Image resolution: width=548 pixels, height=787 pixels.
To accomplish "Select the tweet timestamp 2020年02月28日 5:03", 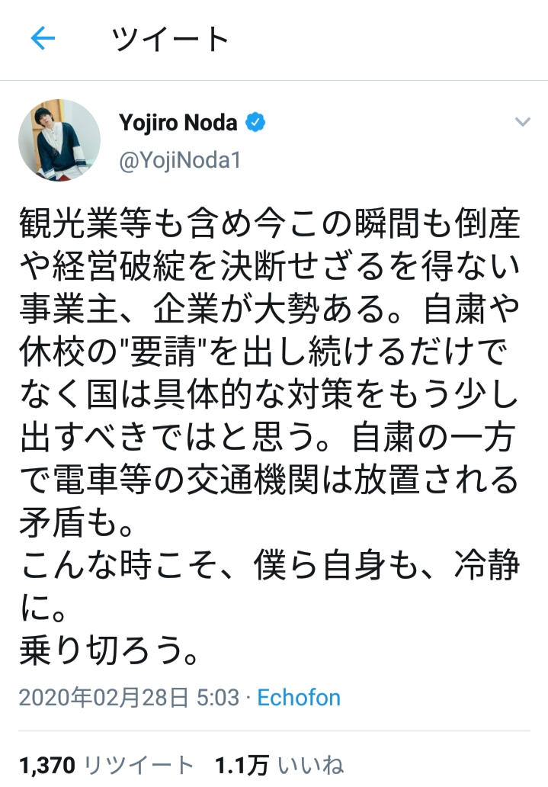I will point(129,698).
